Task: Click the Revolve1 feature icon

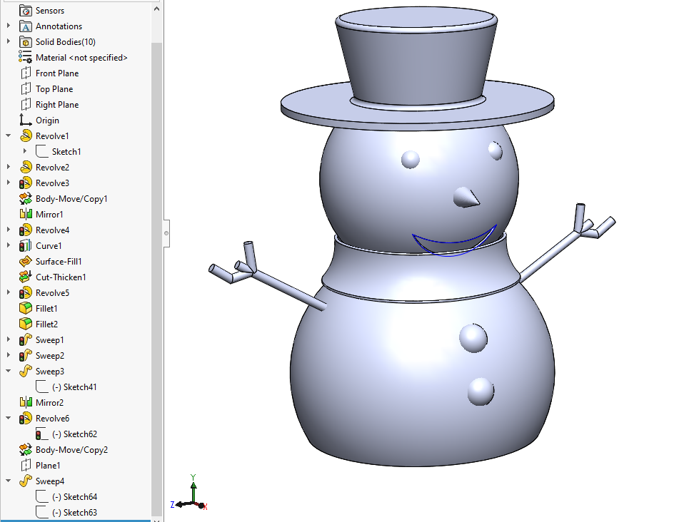Action: pyautogui.click(x=26, y=136)
